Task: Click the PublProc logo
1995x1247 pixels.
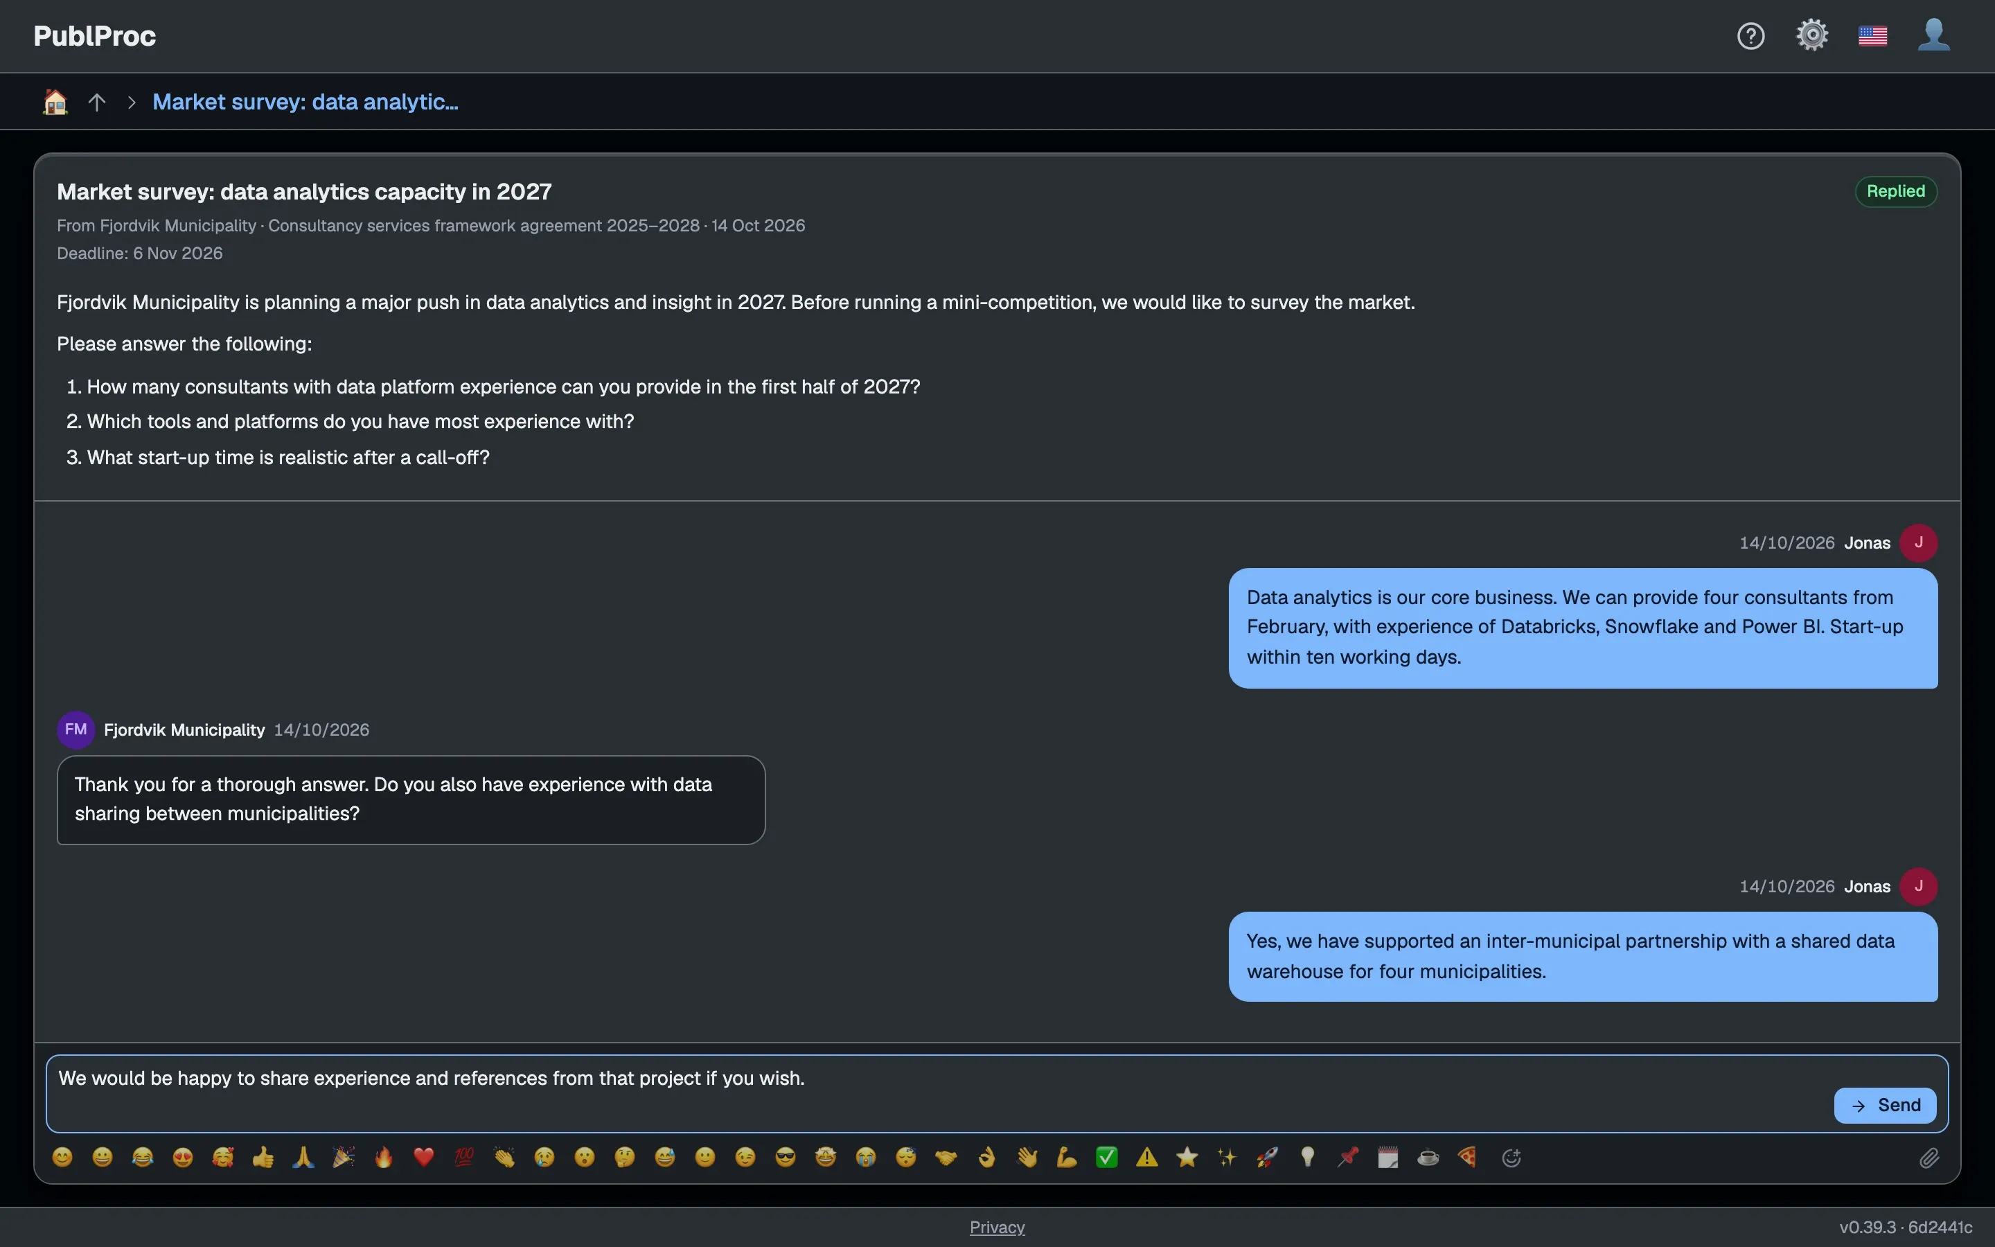Action: 95,35
